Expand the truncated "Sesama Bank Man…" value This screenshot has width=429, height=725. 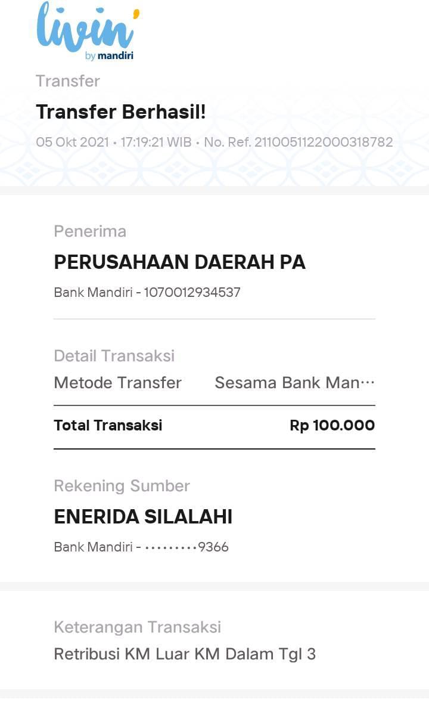(x=294, y=383)
